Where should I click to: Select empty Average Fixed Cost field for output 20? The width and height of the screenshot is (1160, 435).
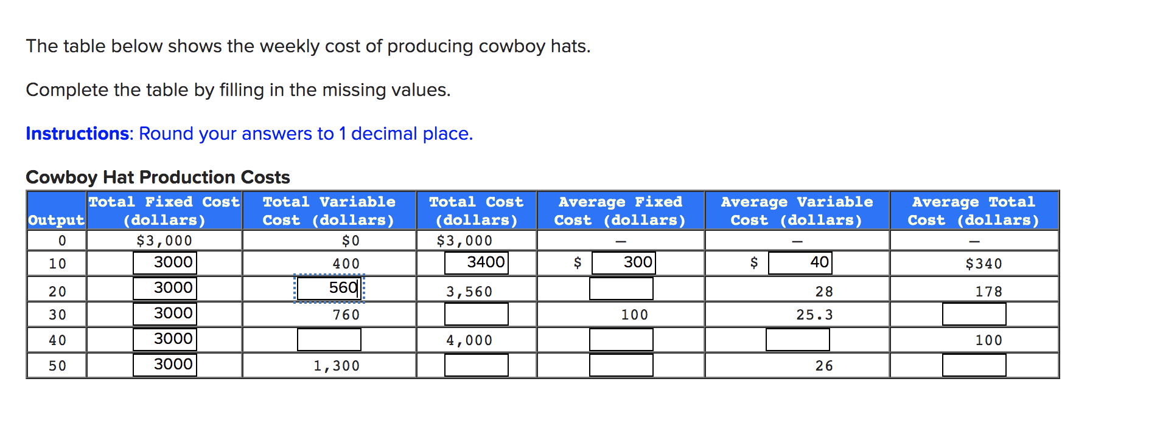point(621,289)
